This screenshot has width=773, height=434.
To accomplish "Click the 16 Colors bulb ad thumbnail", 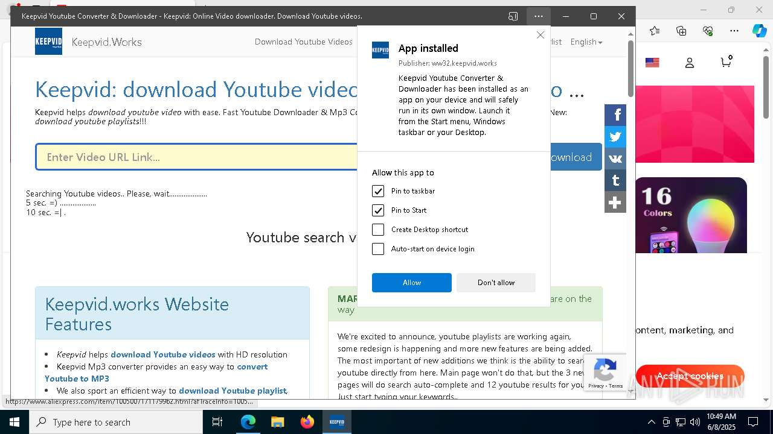I will [x=691, y=215].
